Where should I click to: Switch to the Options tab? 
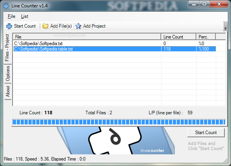coord(8,73)
